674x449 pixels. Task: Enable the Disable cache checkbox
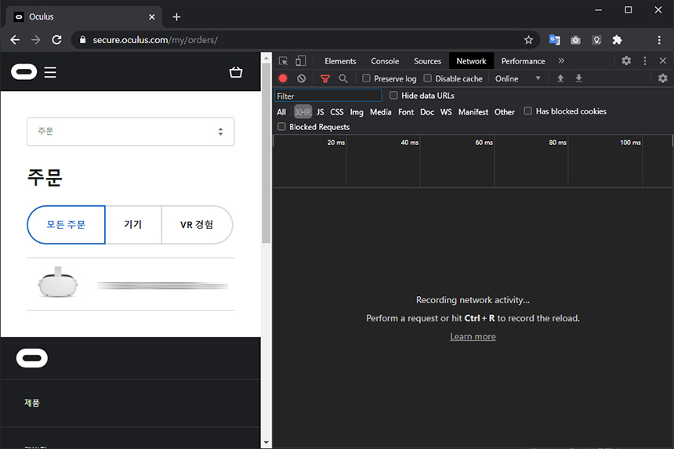tap(427, 78)
